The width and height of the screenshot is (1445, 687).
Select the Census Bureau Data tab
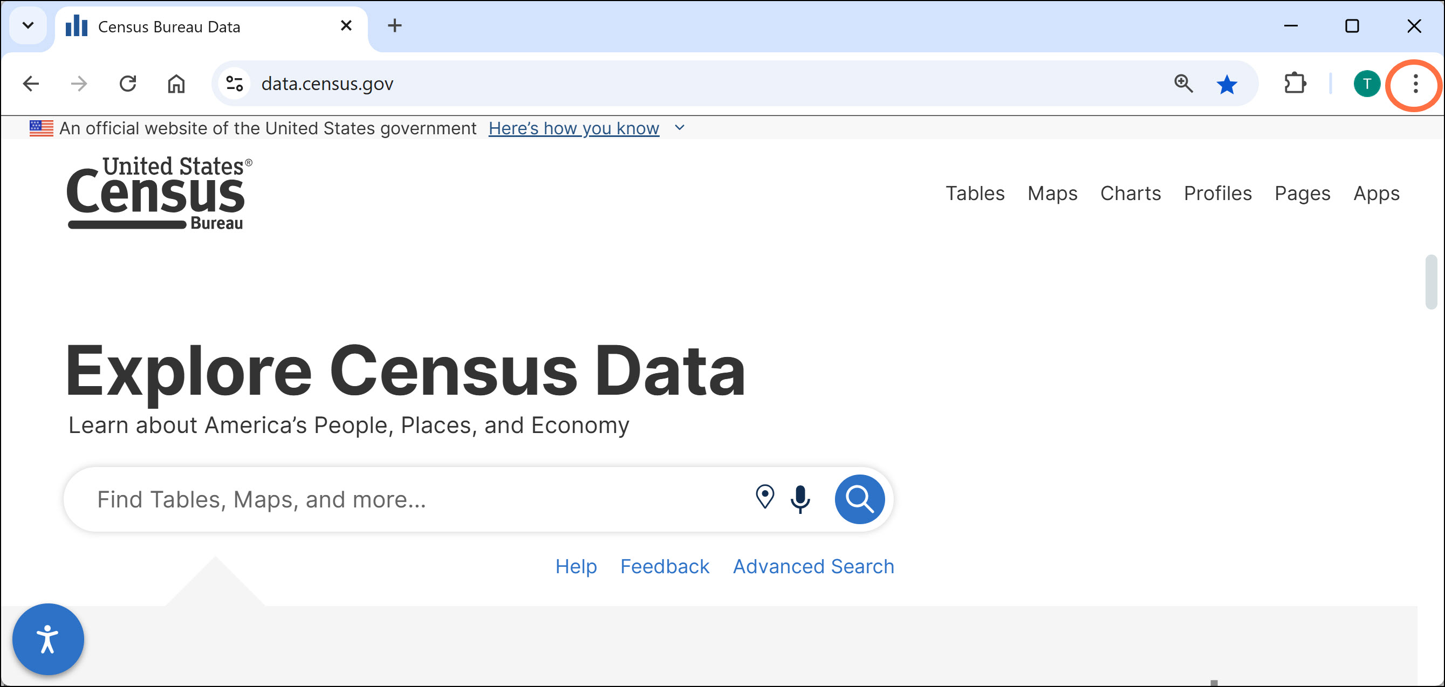(x=210, y=27)
